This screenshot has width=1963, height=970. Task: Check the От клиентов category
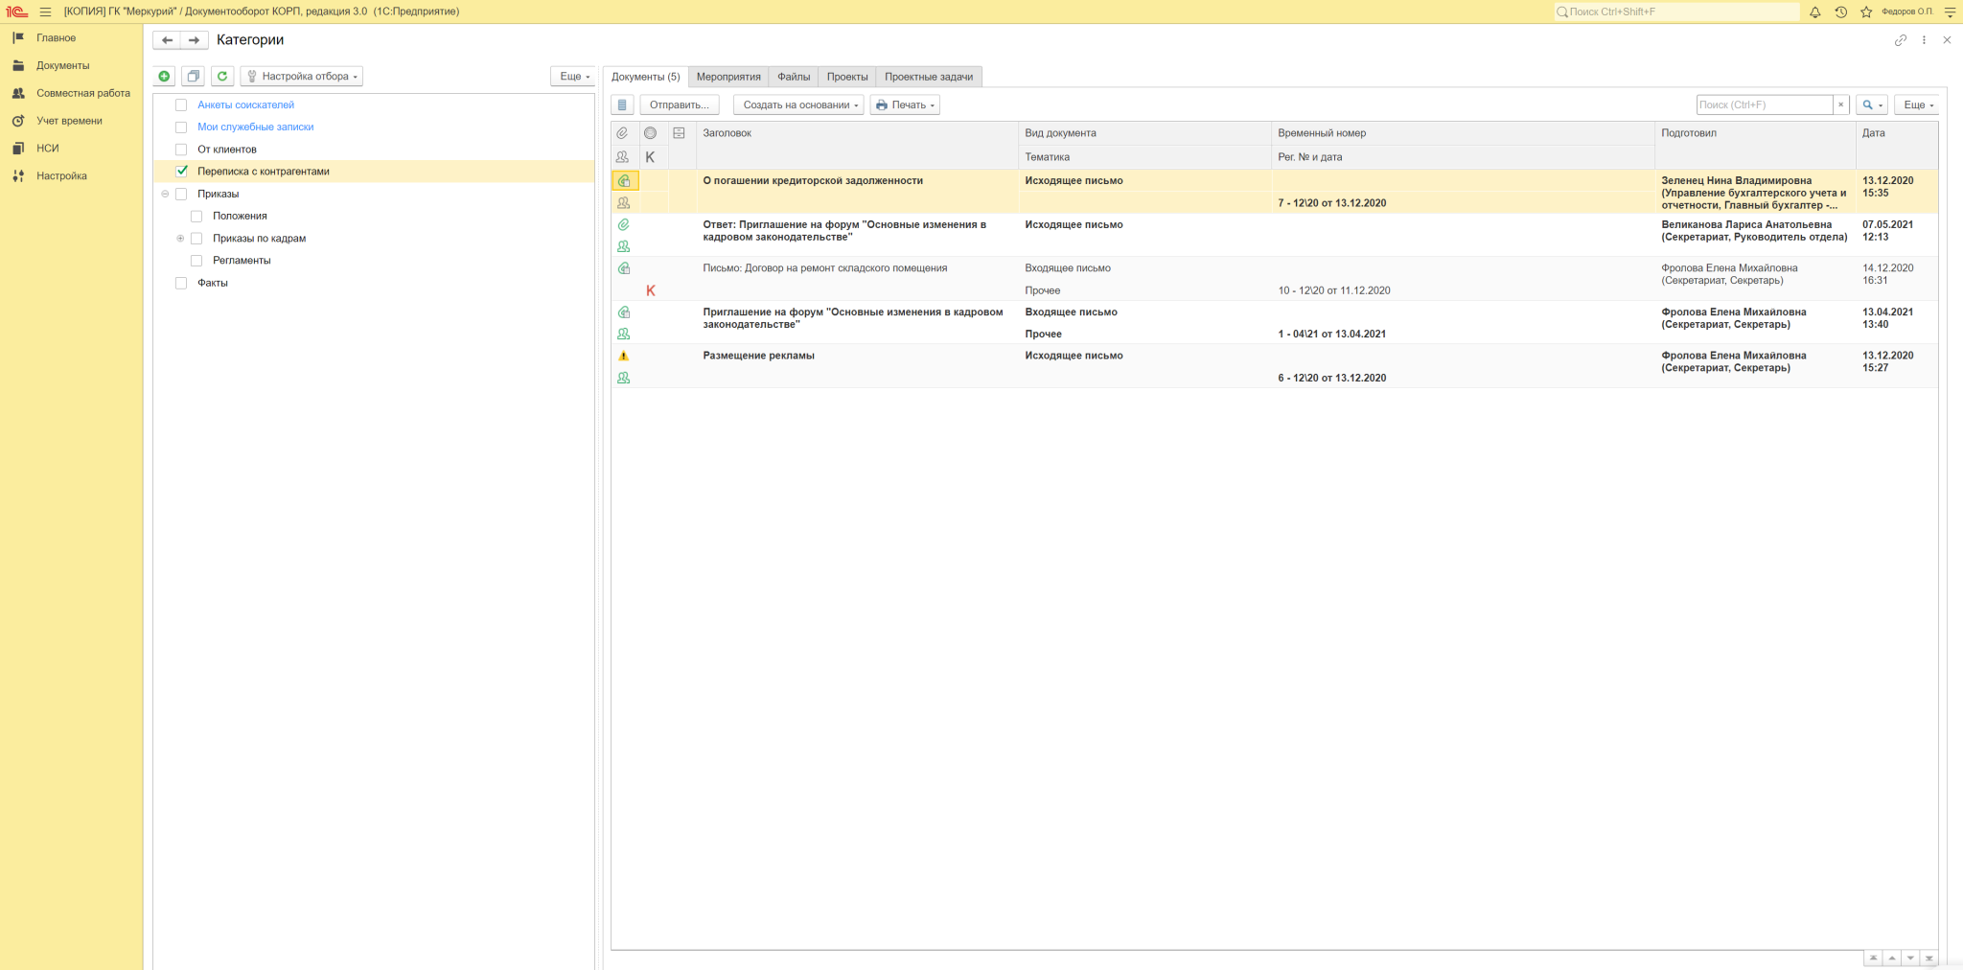(181, 150)
